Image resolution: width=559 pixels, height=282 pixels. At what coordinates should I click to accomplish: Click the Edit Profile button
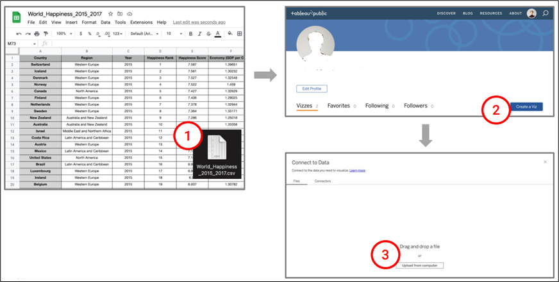(312, 88)
